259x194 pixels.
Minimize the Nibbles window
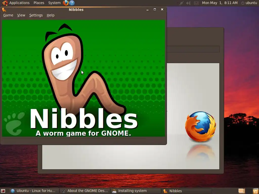(x=147, y=10)
